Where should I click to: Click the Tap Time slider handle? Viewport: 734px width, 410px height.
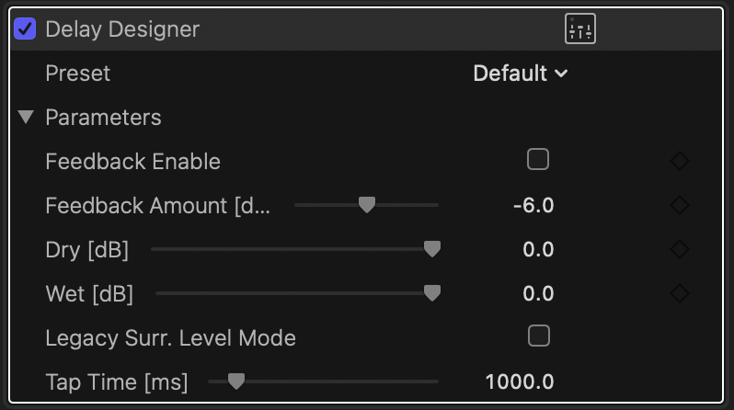coord(235,382)
